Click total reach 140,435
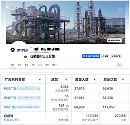Screen dimensions: 130x125 92,116
